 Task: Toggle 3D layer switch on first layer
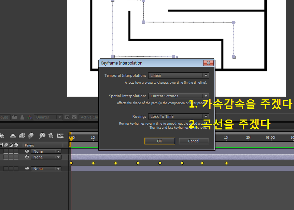[16, 151]
